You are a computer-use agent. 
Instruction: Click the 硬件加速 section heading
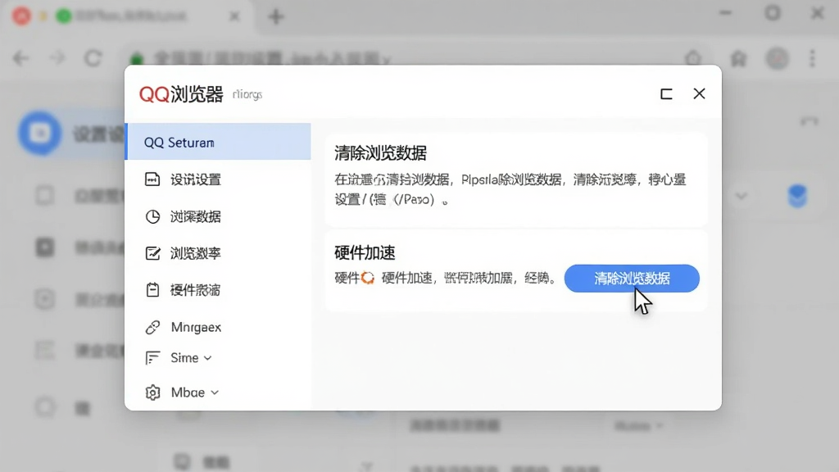pos(365,252)
